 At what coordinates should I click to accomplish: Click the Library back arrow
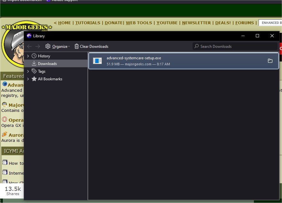[x=29, y=47]
